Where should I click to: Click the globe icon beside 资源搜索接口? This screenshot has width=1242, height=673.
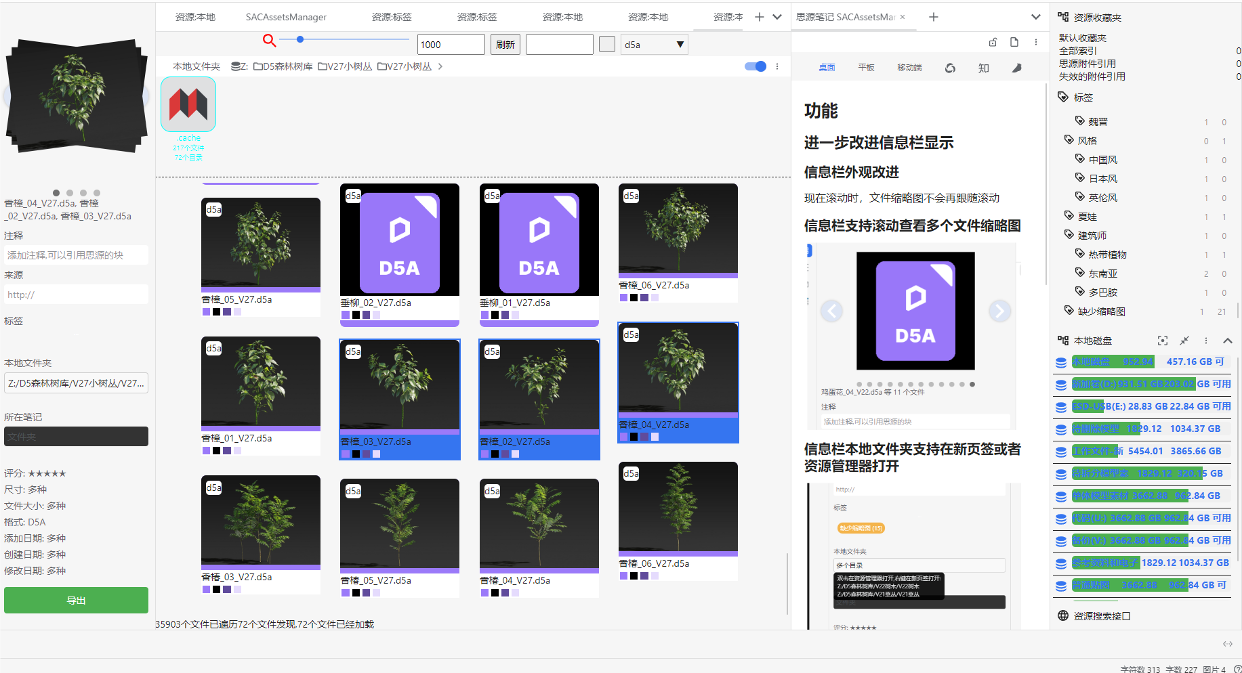1062,615
